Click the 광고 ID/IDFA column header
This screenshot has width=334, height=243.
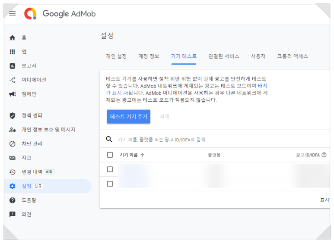coord(308,155)
